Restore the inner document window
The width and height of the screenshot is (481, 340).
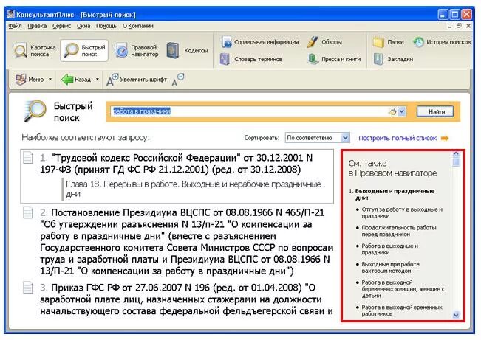coord(459,26)
